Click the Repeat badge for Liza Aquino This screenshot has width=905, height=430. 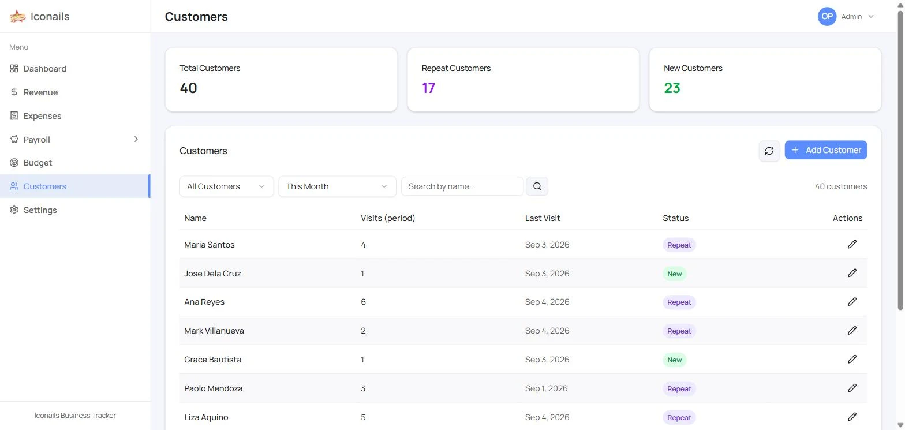[x=679, y=417]
